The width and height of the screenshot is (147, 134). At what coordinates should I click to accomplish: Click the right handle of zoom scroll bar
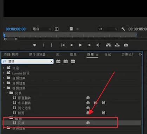16,39
